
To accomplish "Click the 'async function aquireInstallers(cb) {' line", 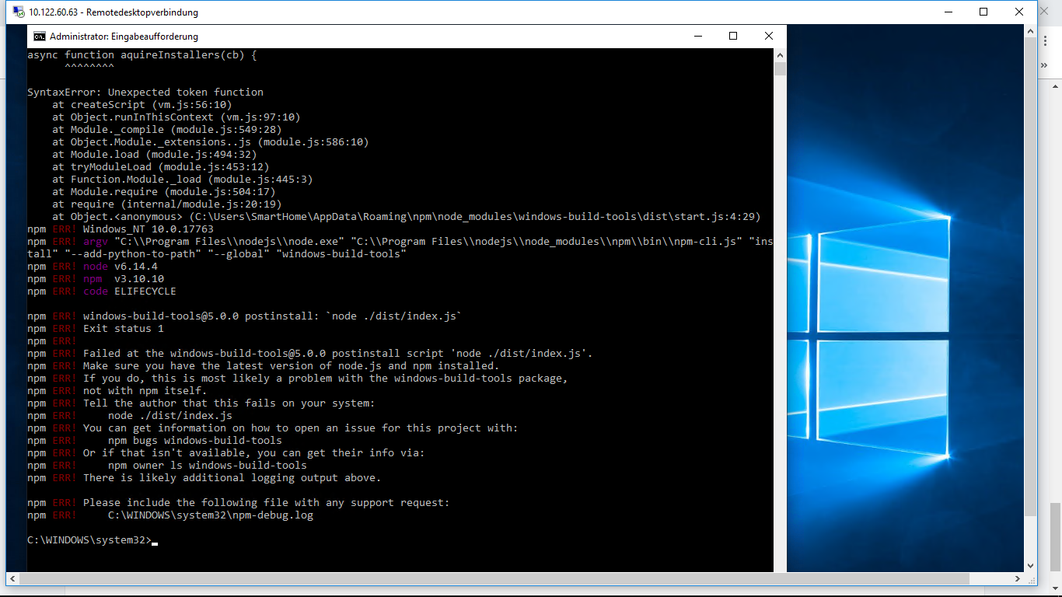I will click(141, 55).
